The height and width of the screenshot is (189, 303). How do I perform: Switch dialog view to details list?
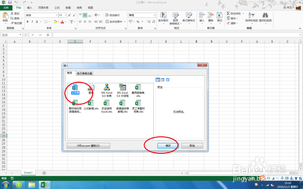[168, 80]
